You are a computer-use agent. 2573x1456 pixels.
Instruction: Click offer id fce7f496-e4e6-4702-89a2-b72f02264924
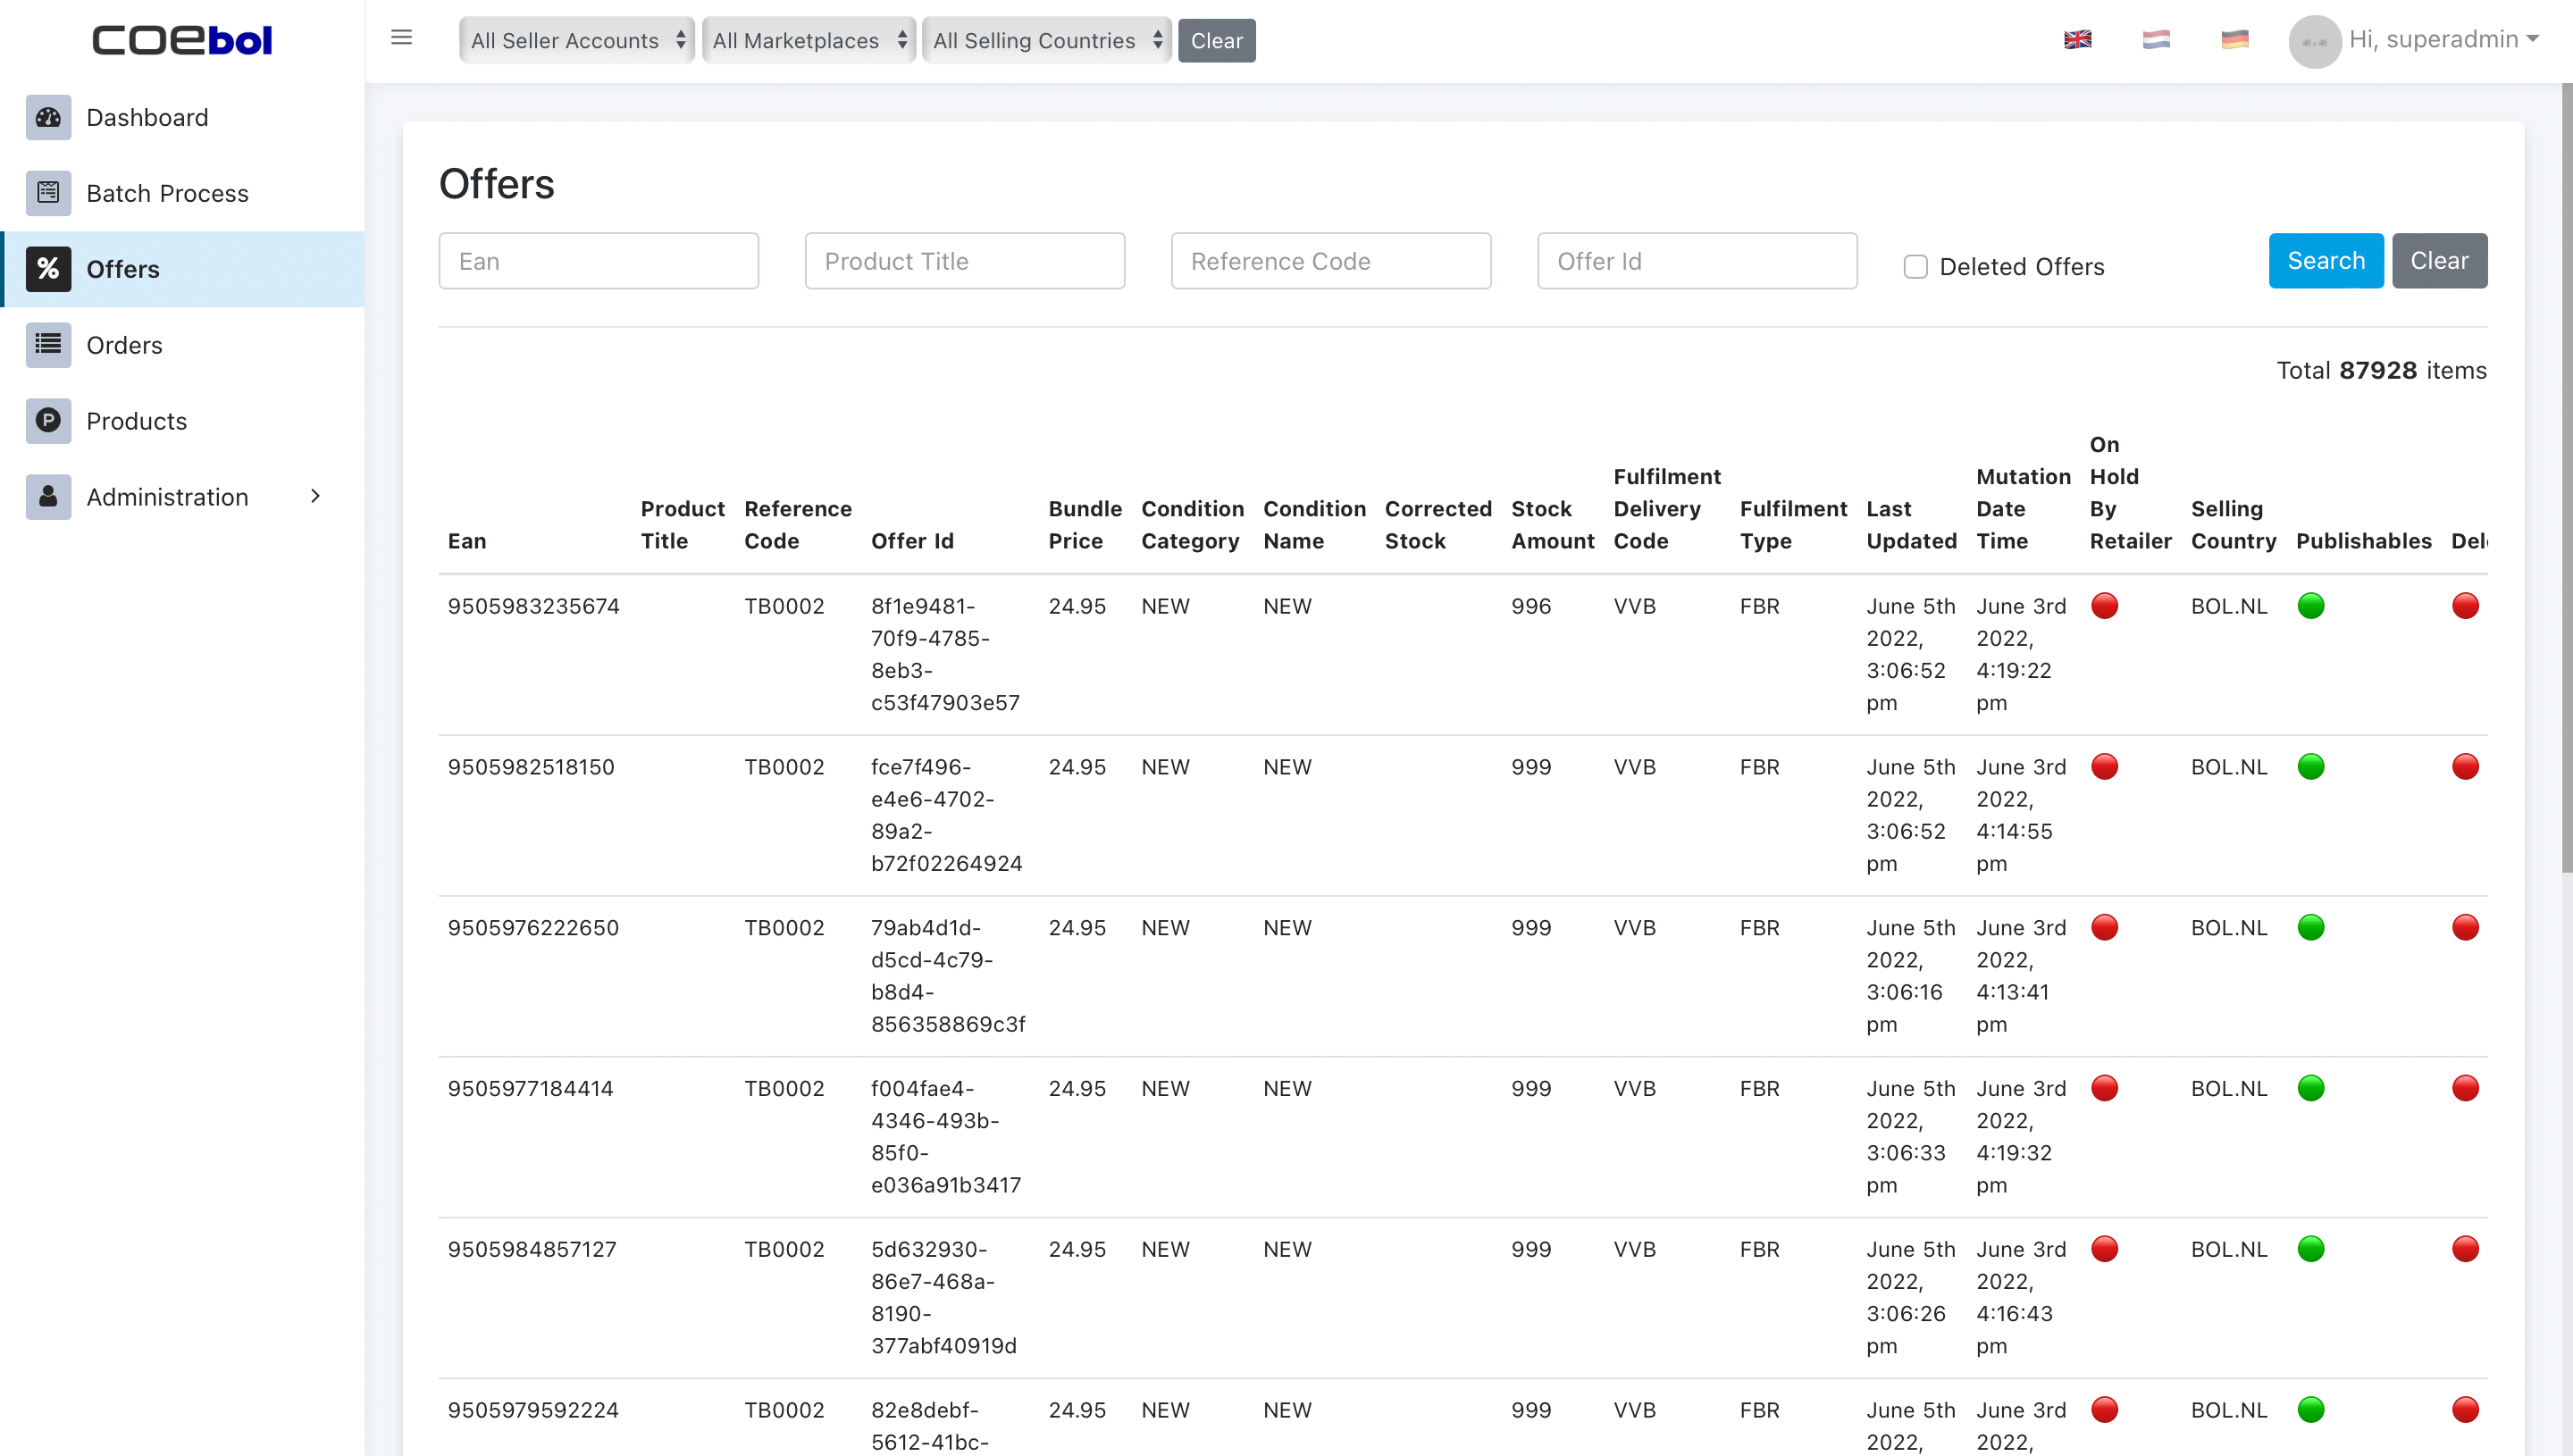pos(946,815)
